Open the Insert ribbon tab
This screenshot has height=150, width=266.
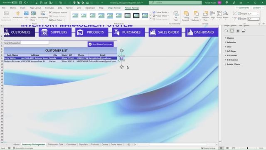(x=22, y=8)
